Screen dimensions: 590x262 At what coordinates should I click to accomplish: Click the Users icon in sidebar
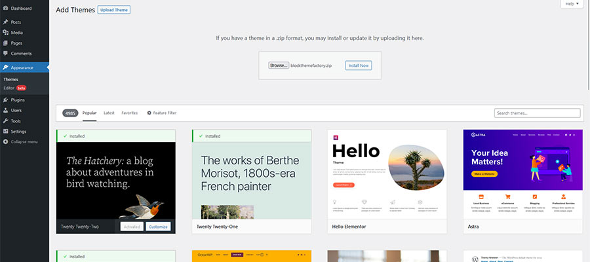tap(5, 111)
